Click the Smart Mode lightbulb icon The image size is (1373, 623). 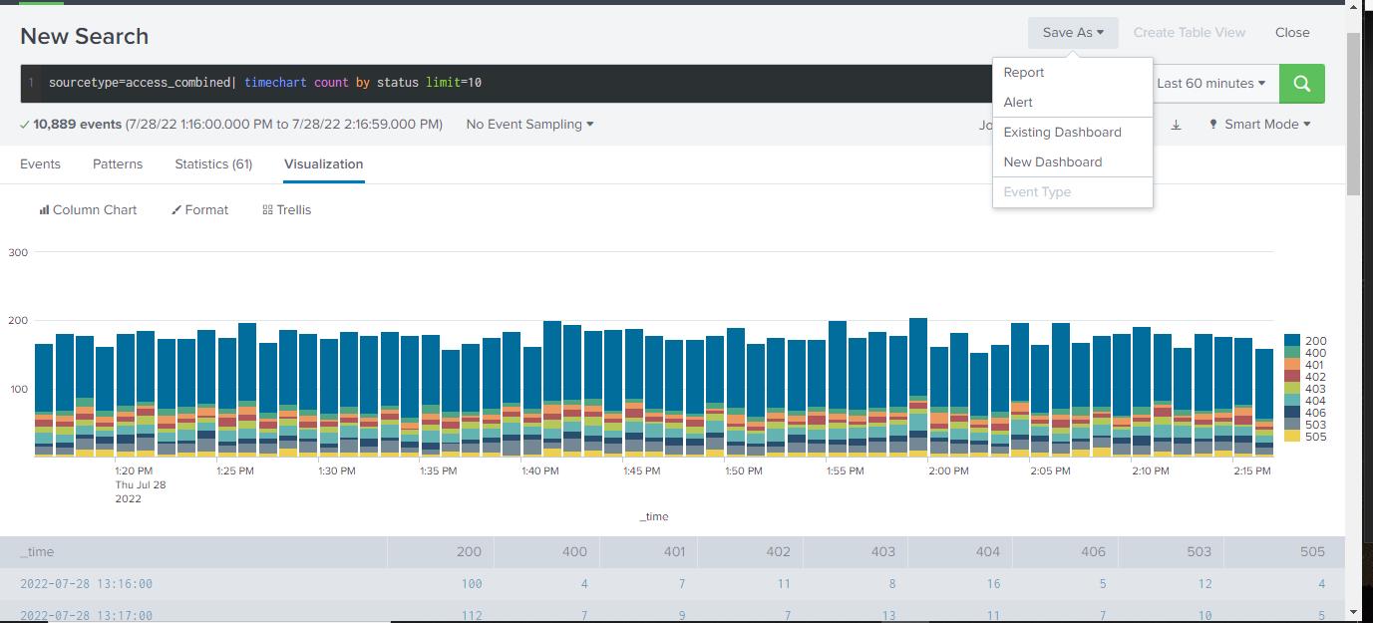(x=1213, y=125)
